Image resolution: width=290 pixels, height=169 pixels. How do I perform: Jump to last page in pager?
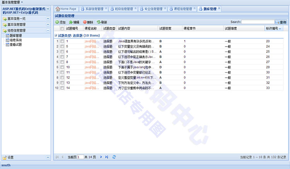pyautogui.click(x=107, y=157)
